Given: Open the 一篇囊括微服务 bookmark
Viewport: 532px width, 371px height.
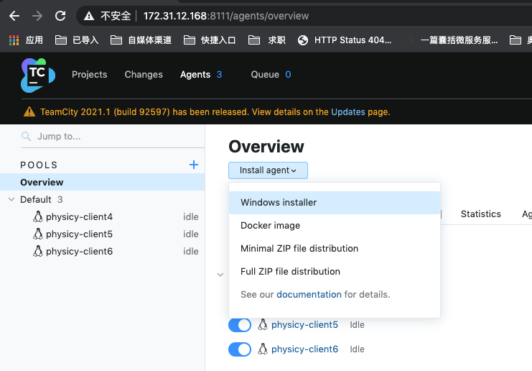Looking at the screenshot, I should pos(452,40).
